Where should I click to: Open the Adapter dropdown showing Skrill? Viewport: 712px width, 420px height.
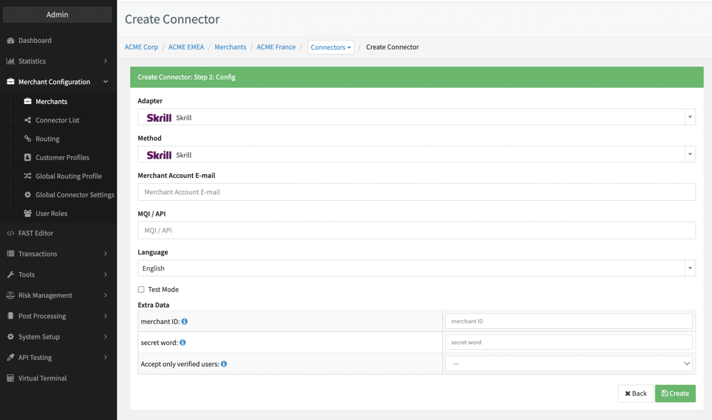[416, 117]
